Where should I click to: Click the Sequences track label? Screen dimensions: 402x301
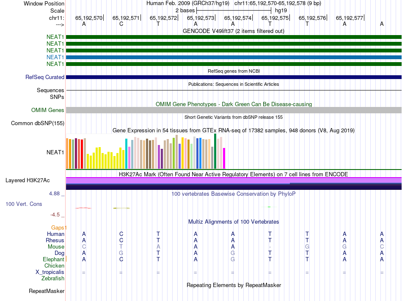[50, 90]
